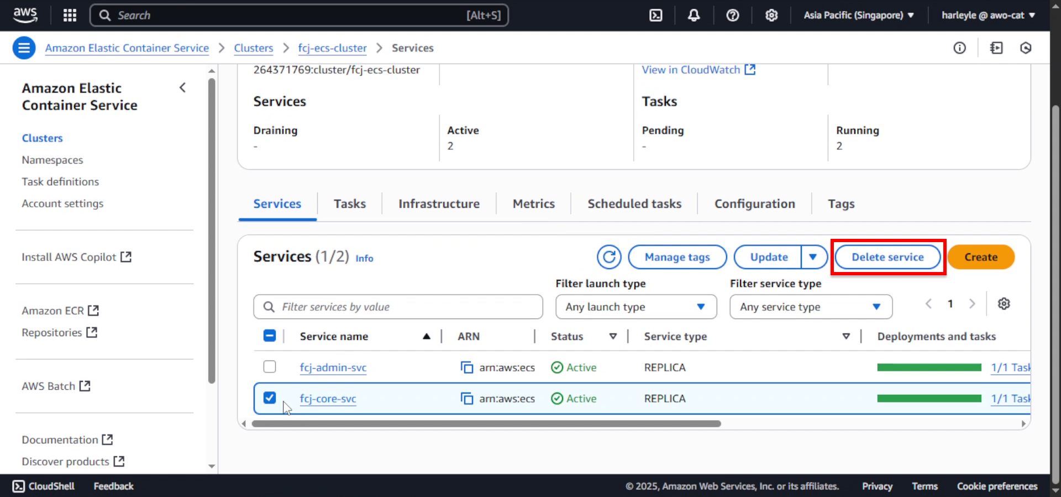Viewport: 1061px width, 497px height.
Task: Click the table horizontal scrollbar
Action: (486, 424)
